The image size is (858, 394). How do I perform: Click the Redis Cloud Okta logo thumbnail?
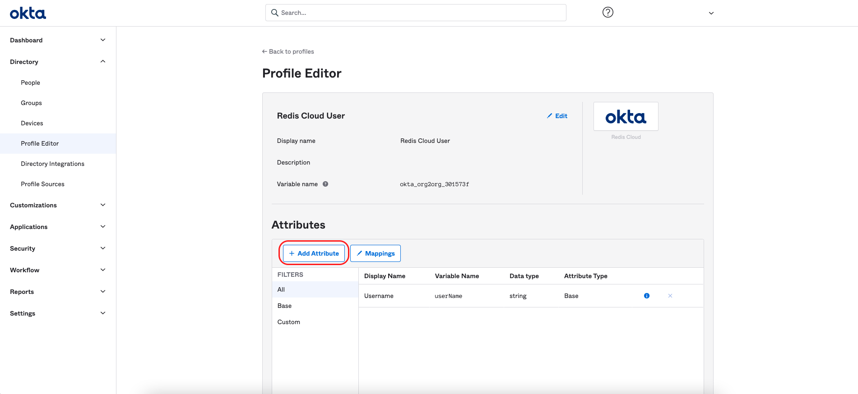(x=626, y=117)
